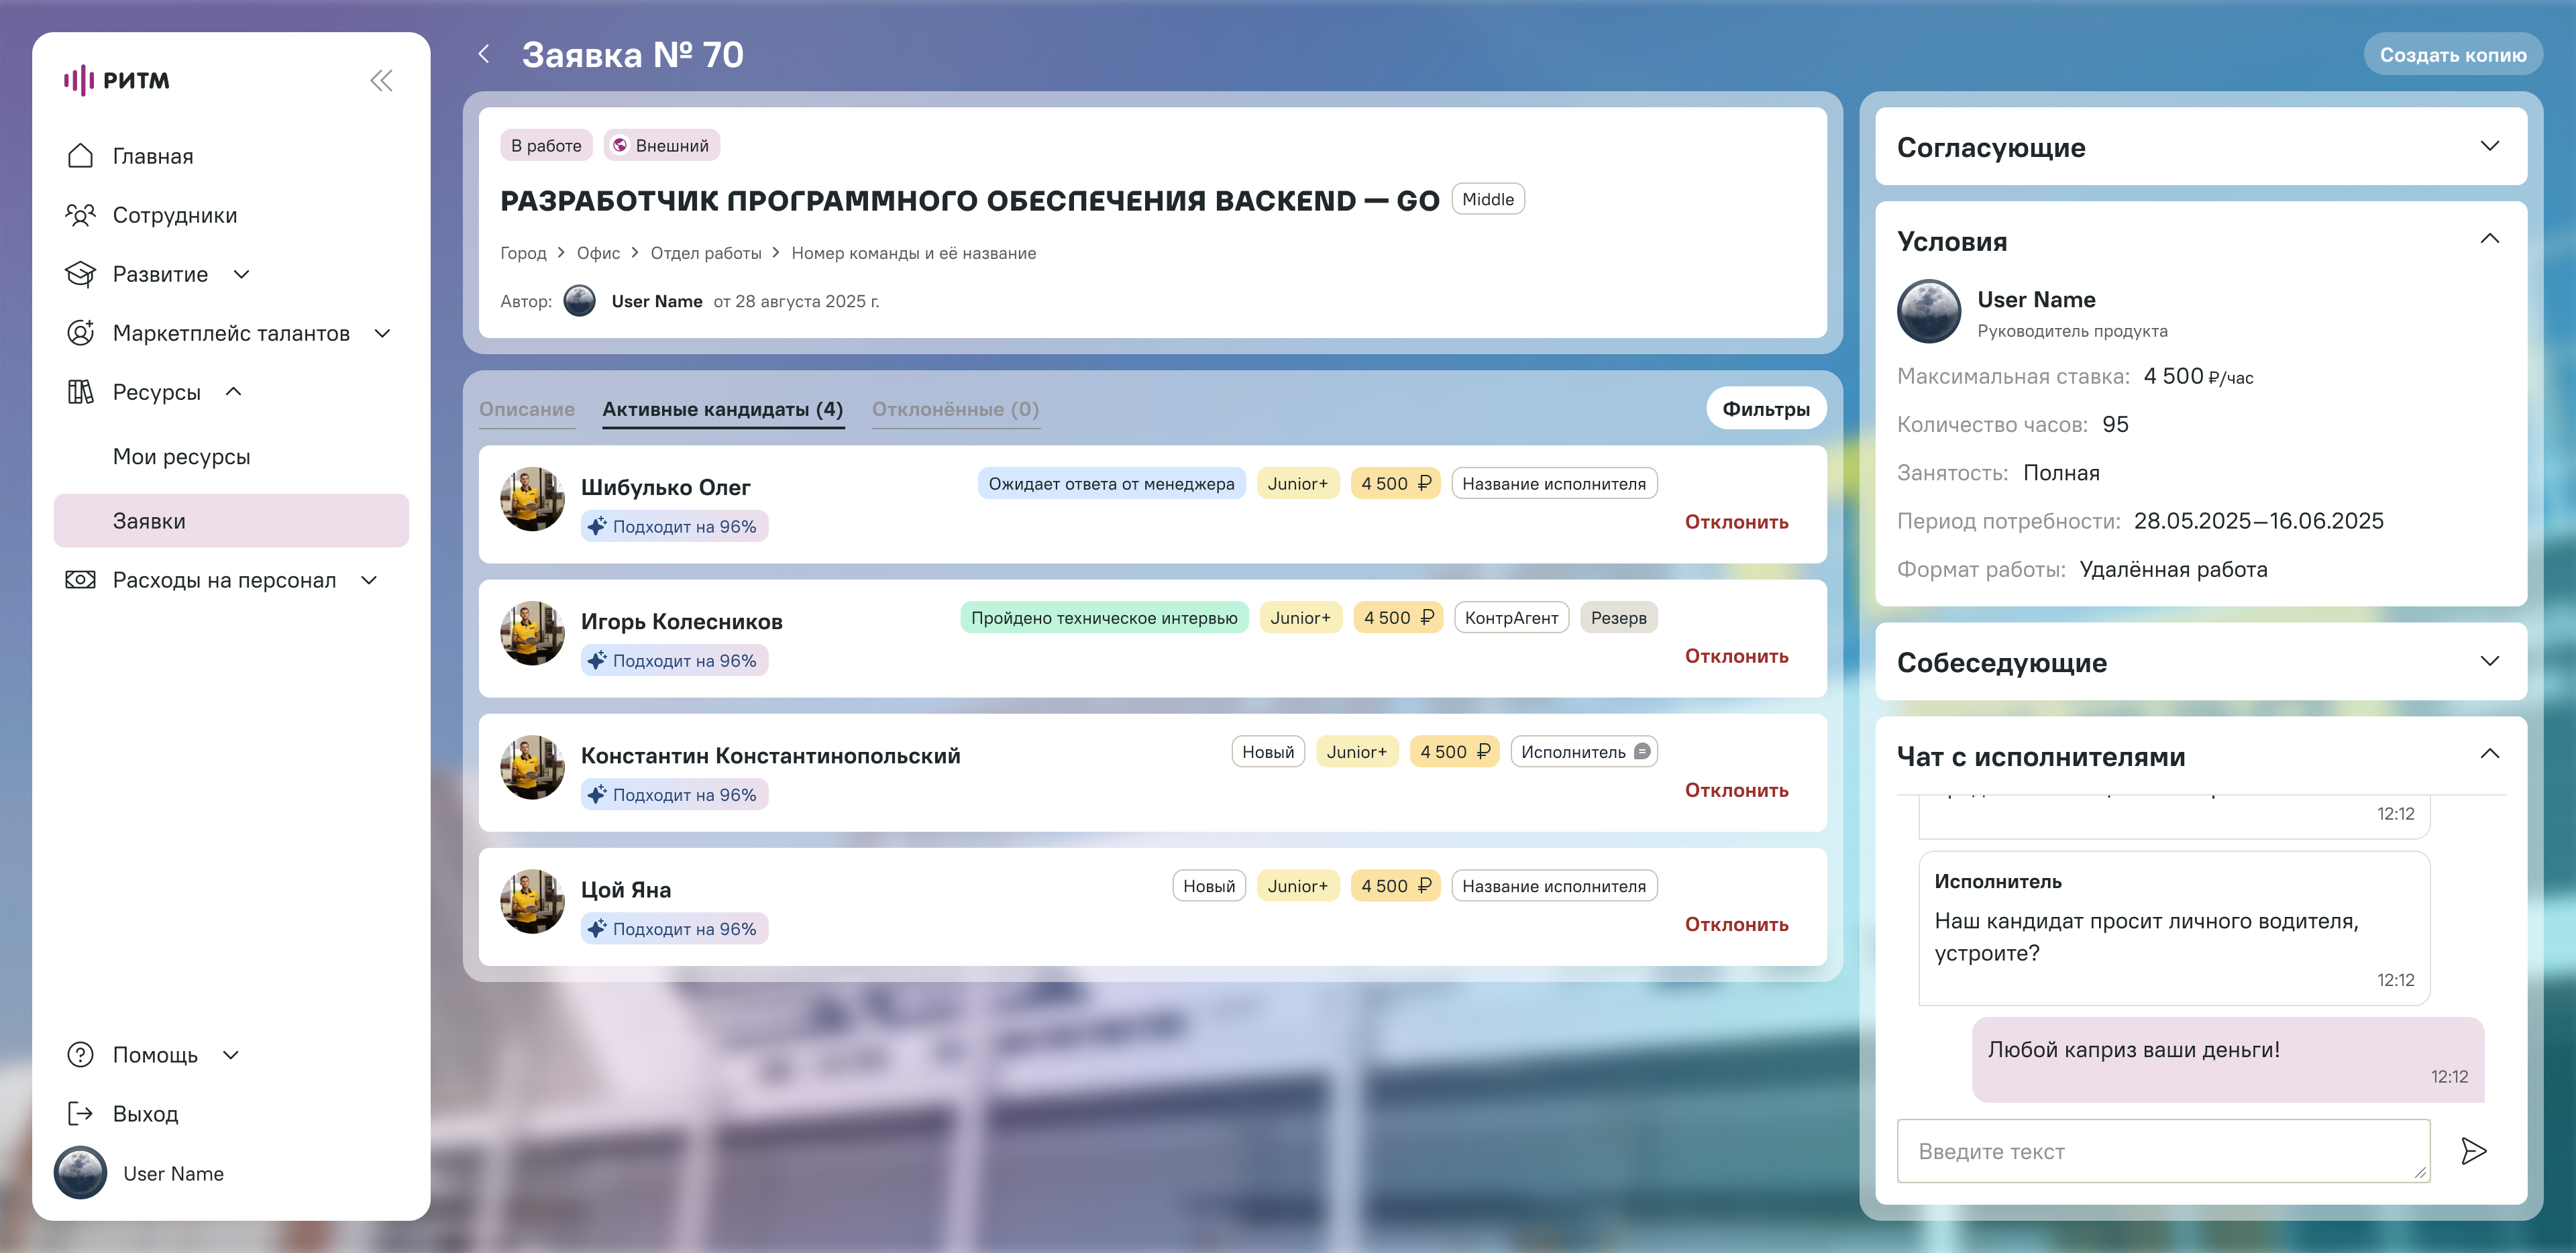Click the Выход logout icon
Viewport: 2576px width, 1253px height.
point(80,1113)
